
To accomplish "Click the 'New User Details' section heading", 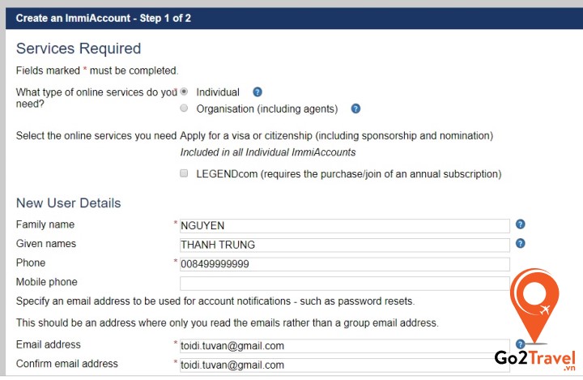I will tap(69, 203).
